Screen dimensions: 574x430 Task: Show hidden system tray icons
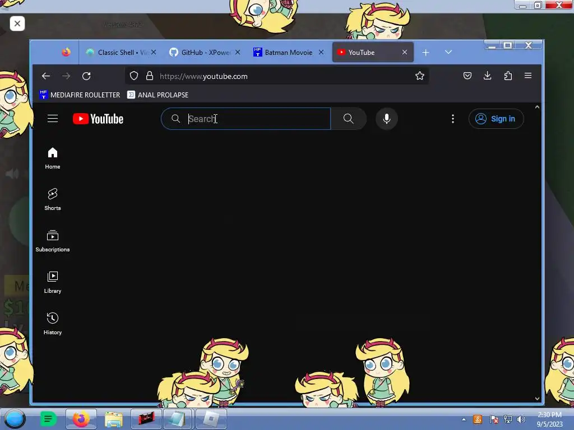[464, 419]
